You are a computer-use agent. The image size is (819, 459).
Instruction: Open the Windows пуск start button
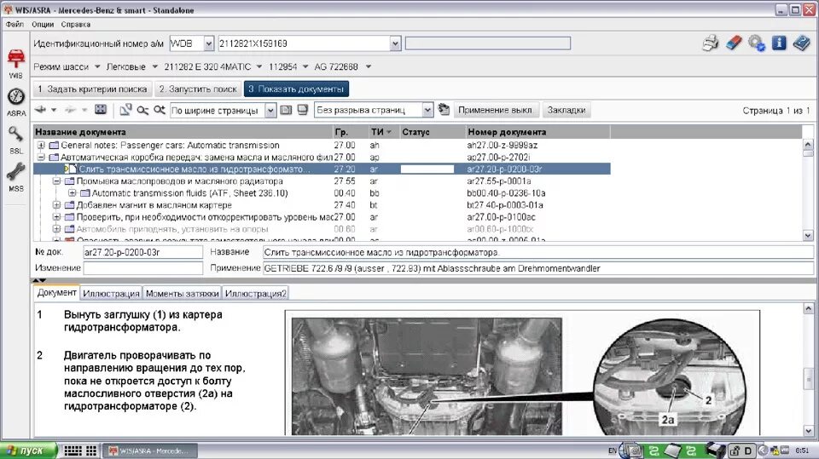point(29,450)
